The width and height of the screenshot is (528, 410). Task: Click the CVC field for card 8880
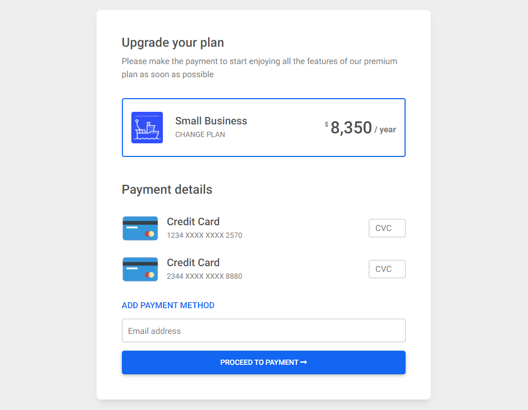pyautogui.click(x=387, y=269)
